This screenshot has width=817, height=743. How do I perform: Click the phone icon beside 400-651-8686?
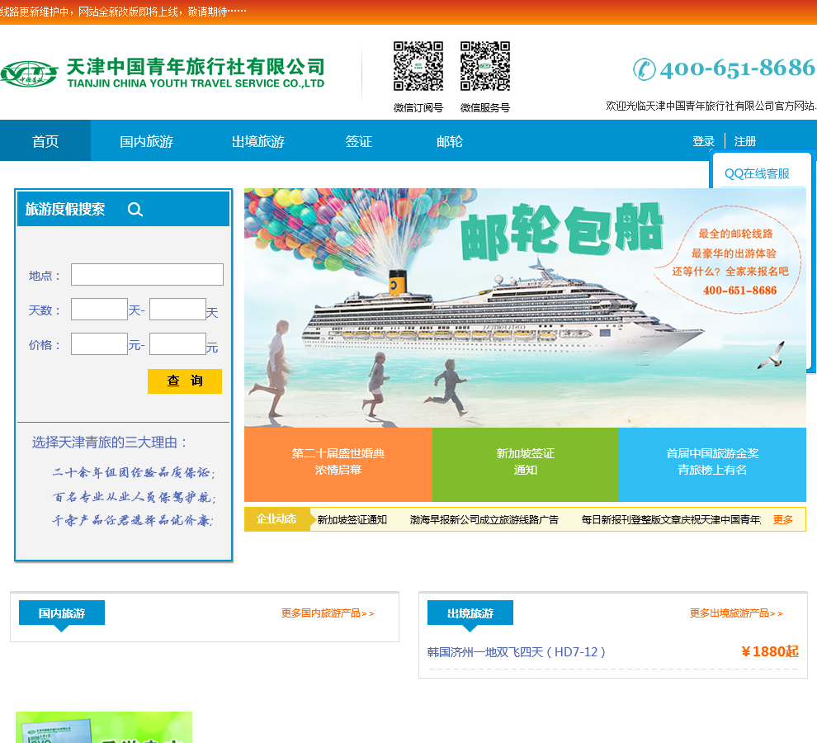pyautogui.click(x=644, y=69)
